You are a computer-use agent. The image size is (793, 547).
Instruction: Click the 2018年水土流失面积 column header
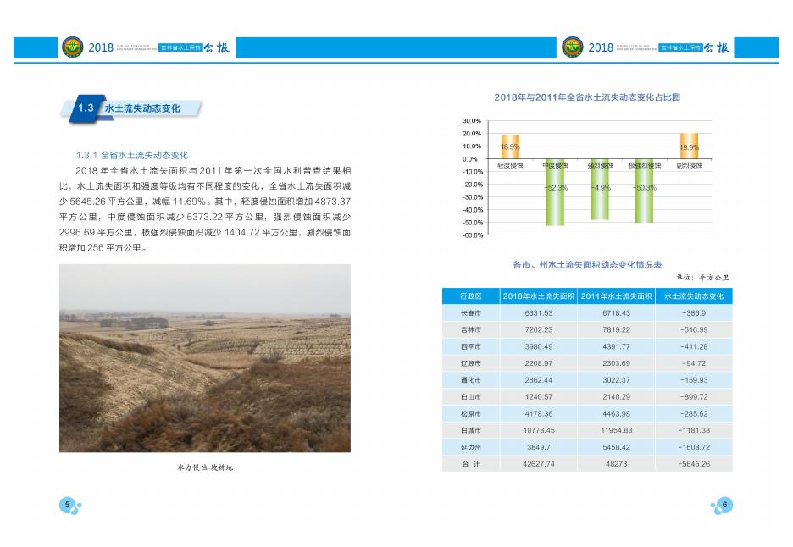539,296
